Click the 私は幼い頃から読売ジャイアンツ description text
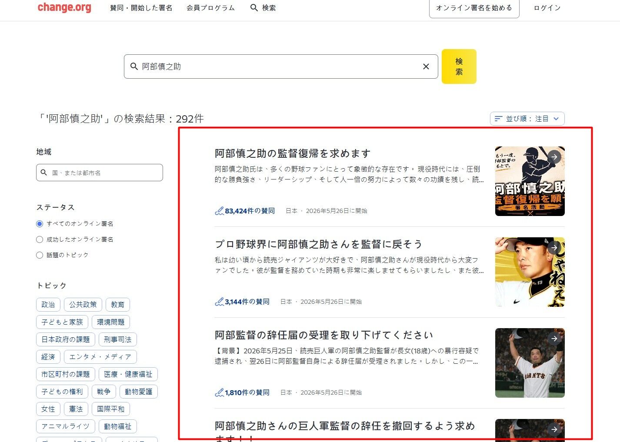This screenshot has width=620, height=442. click(349, 265)
